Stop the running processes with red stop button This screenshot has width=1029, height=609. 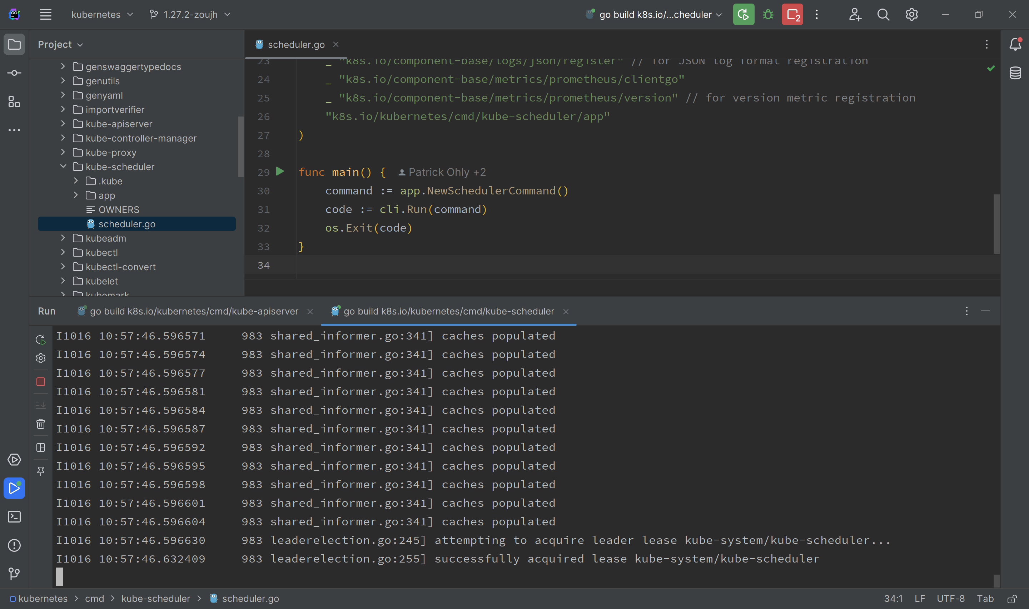coord(792,14)
